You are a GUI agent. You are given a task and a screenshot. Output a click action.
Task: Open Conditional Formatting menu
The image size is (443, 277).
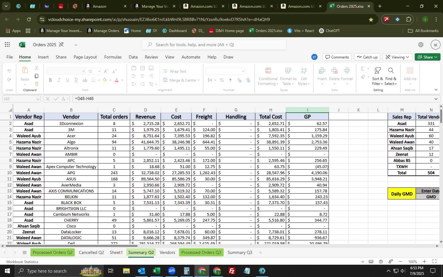pos(268,76)
